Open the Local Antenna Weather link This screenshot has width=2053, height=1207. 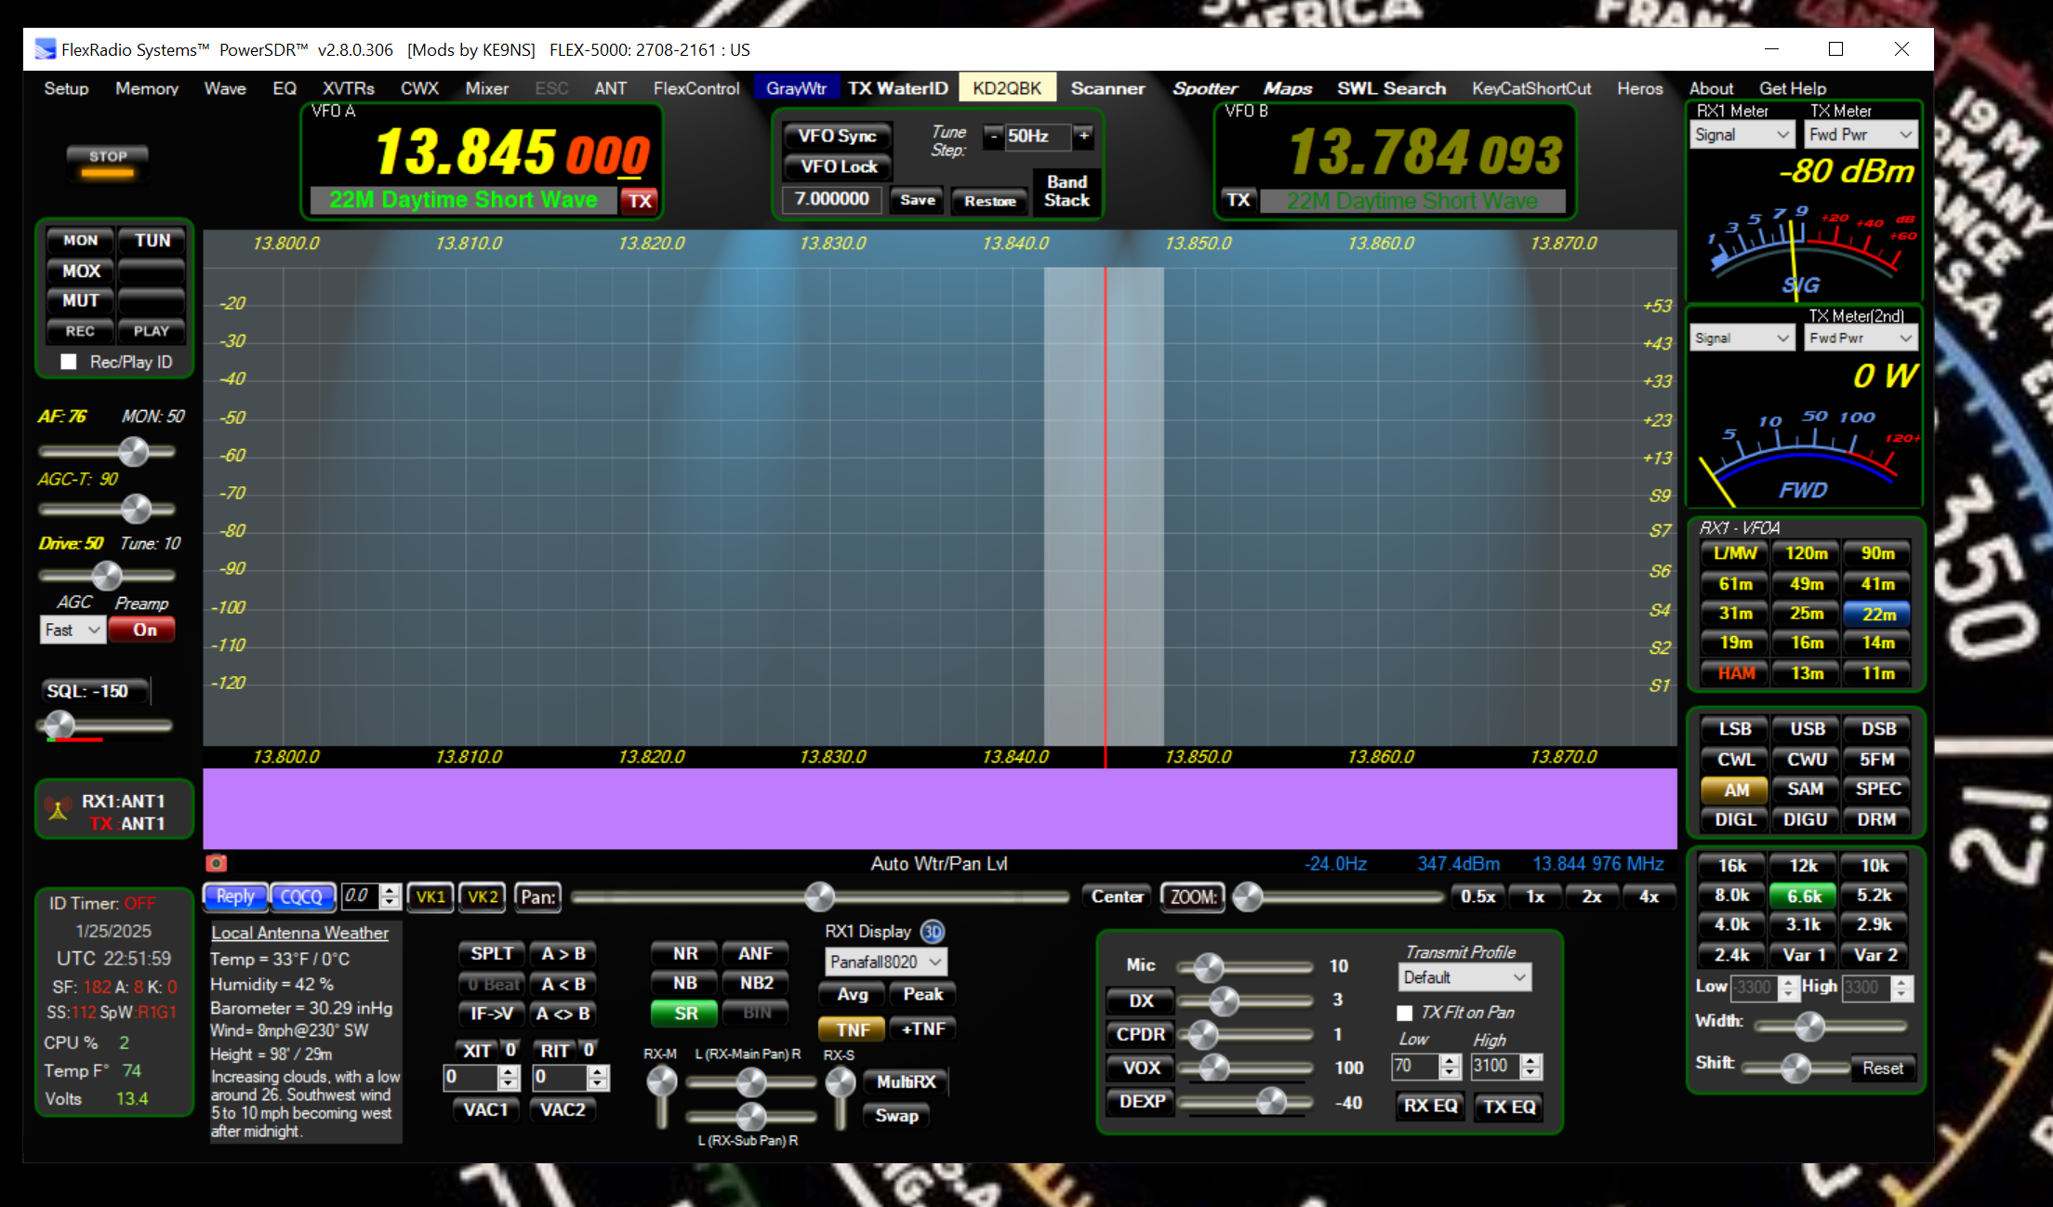tap(299, 933)
